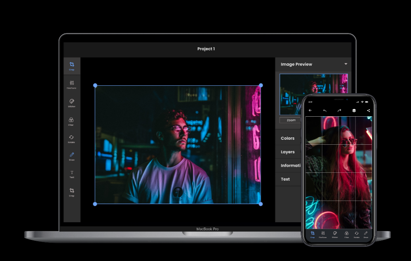Expand the Colors section
Screen dimensions: 411x261
coord(288,139)
